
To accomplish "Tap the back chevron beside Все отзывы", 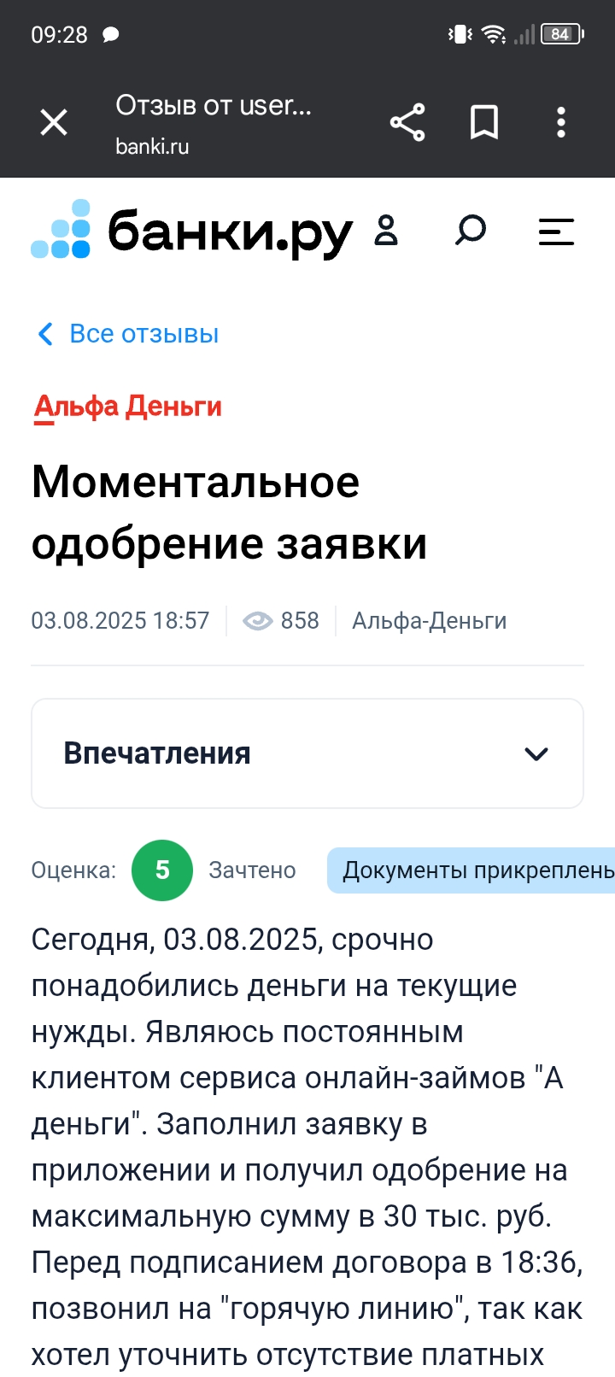I will coord(45,334).
